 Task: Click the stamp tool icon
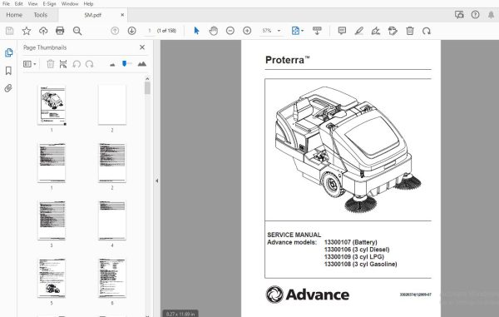(393, 31)
